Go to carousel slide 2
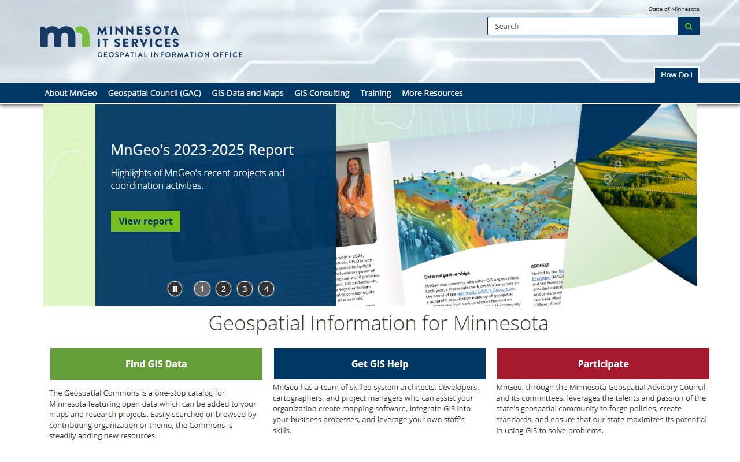The image size is (740, 462). (224, 289)
